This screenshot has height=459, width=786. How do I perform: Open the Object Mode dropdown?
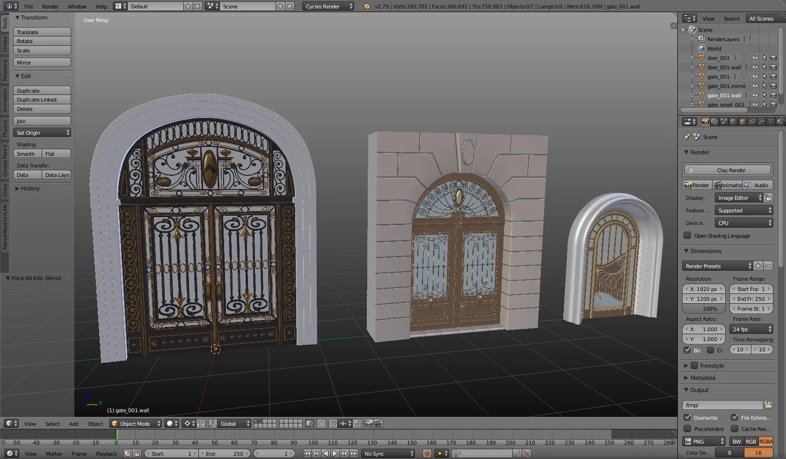click(135, 423)
